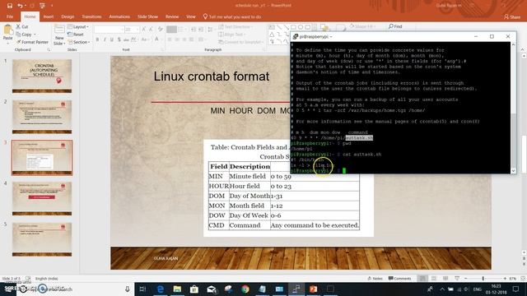Click the Share button
The height and width of the screenshot is (296, 527).
pos(512,16)
